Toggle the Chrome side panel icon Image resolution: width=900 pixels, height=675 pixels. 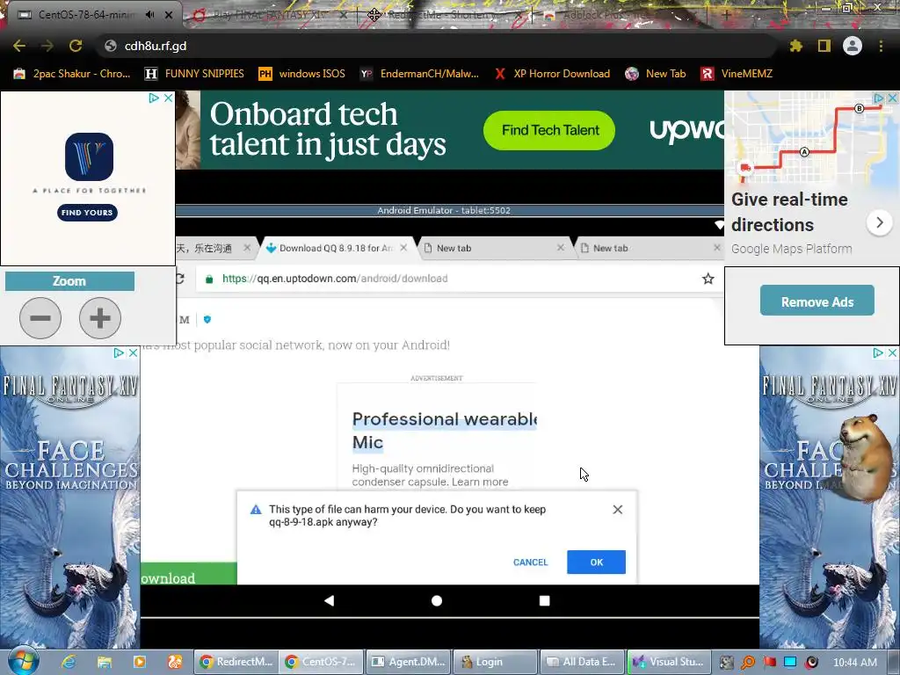(x=824, y=46)
